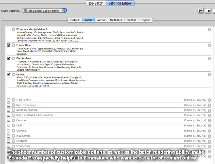Expand the Noise Reduction settings
The image size is (215, 164).
[13, 110]
